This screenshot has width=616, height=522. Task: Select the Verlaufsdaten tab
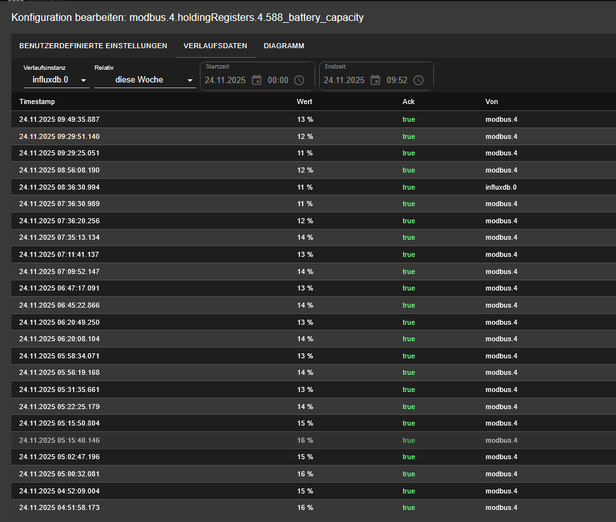(215, 46)
